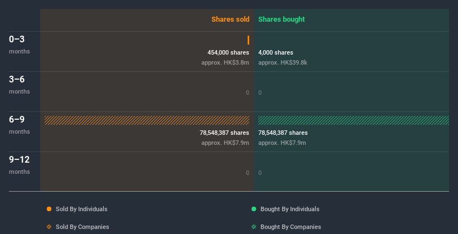Click the bought 0 value in 9–12 months row

point(260,173)
